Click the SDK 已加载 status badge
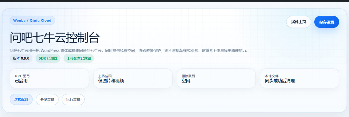The image size is (349, 117). point(48,58)
